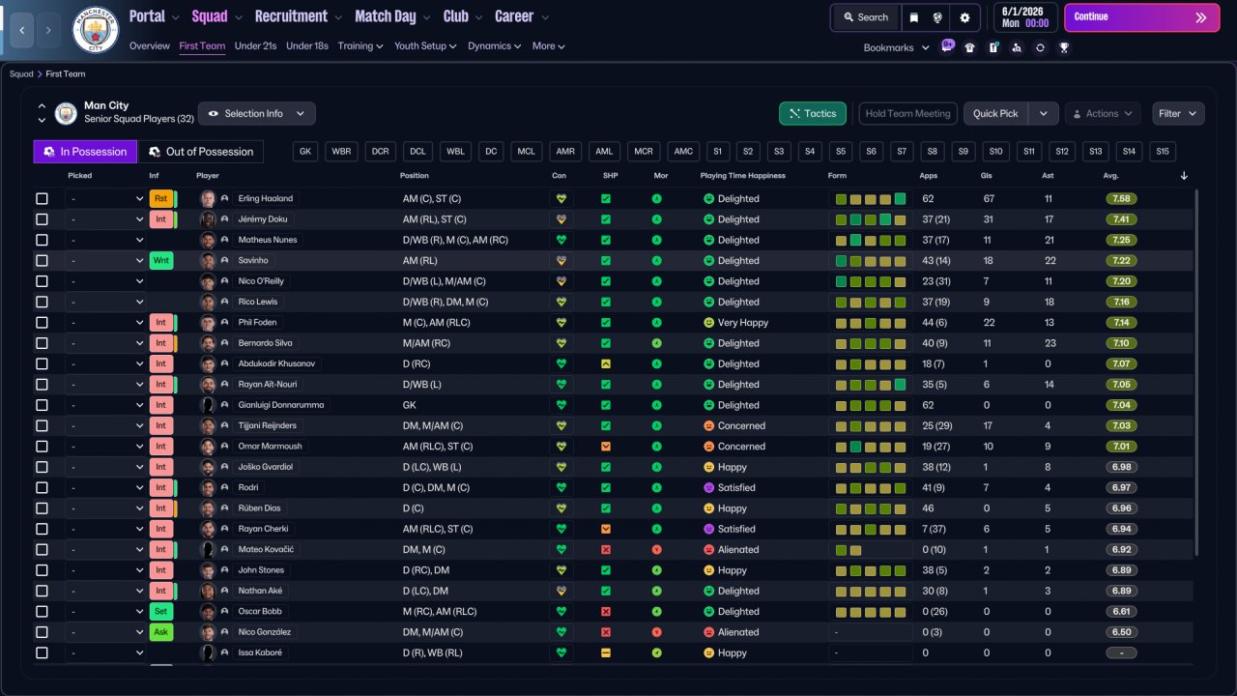
Task: Open the messages icon with 9+ badge
Action: coord(948,47)
